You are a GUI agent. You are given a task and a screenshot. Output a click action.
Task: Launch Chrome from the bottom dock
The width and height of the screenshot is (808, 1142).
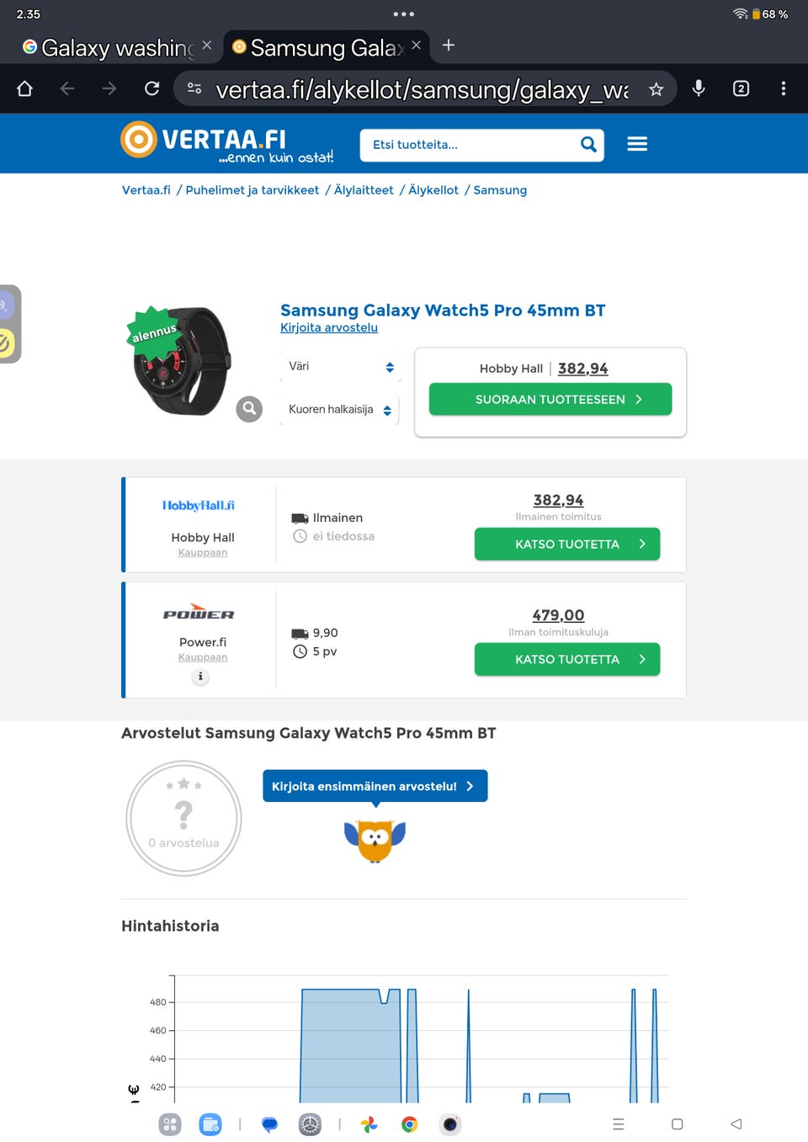coord(410,1124)
